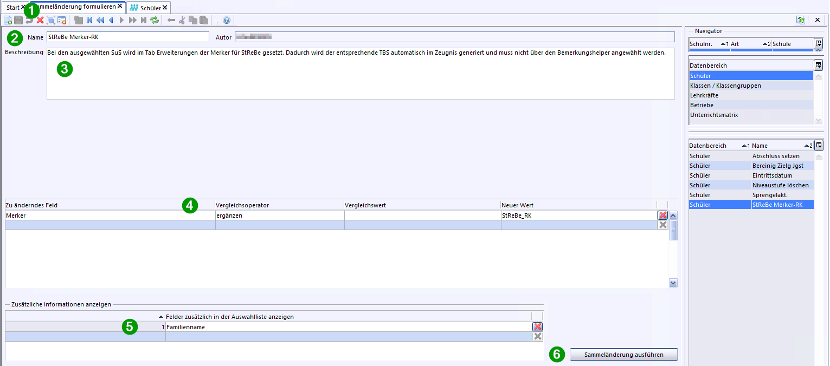Screen dimensions: 830x366
Task: Run Sammeländerung ausführen
Action: coord(623,355)
